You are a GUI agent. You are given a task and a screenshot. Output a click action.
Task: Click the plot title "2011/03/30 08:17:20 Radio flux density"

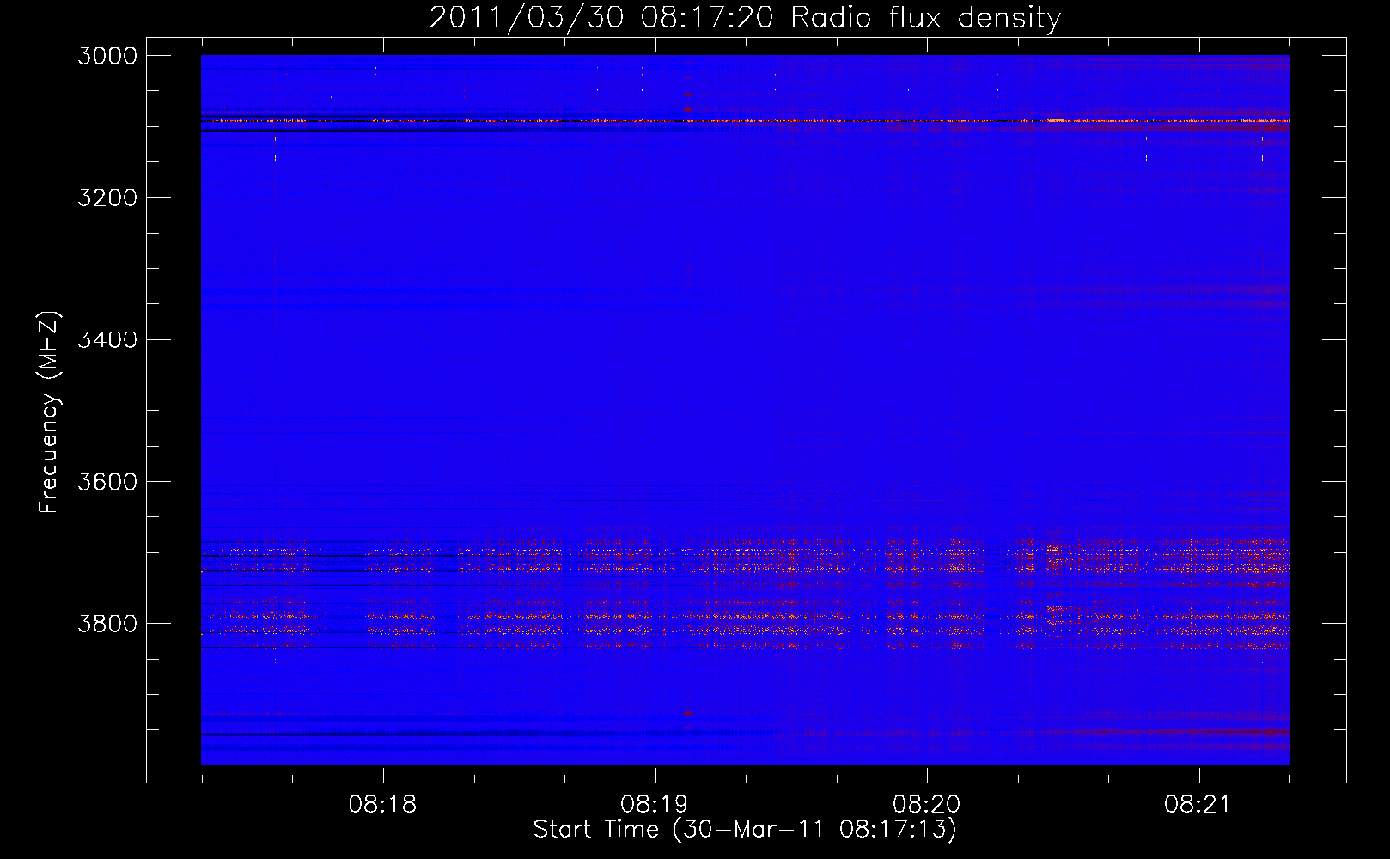pos(745,18)
